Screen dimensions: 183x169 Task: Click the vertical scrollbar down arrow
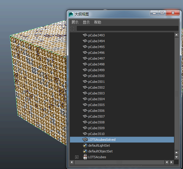point(176,157)
